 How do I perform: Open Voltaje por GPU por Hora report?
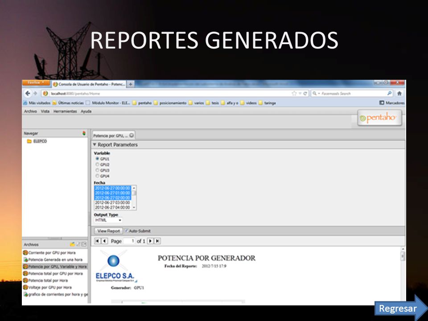[x=48, y=288]
